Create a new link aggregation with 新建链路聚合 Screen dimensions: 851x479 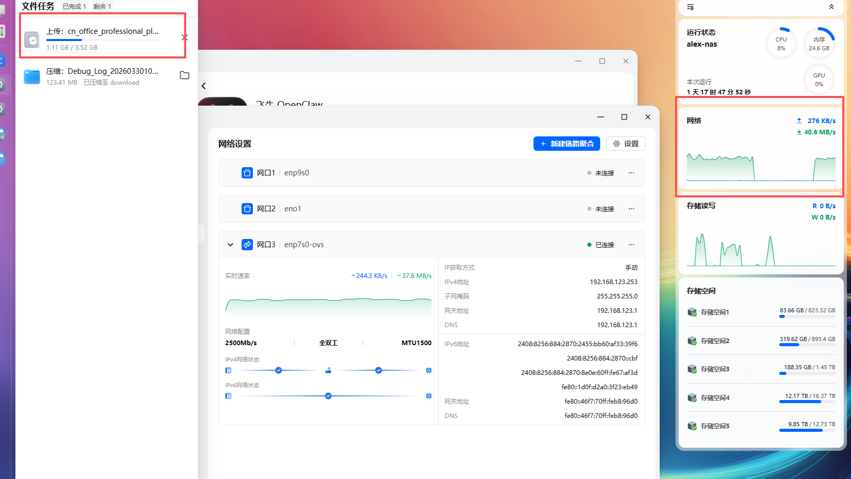click(567, 144)
